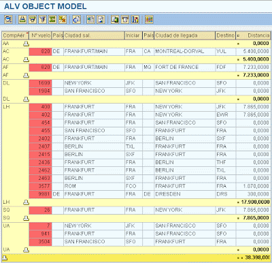272x263 pixels.
Task: Collapse the LH subtotal row icon
Action: click(26, 202)
